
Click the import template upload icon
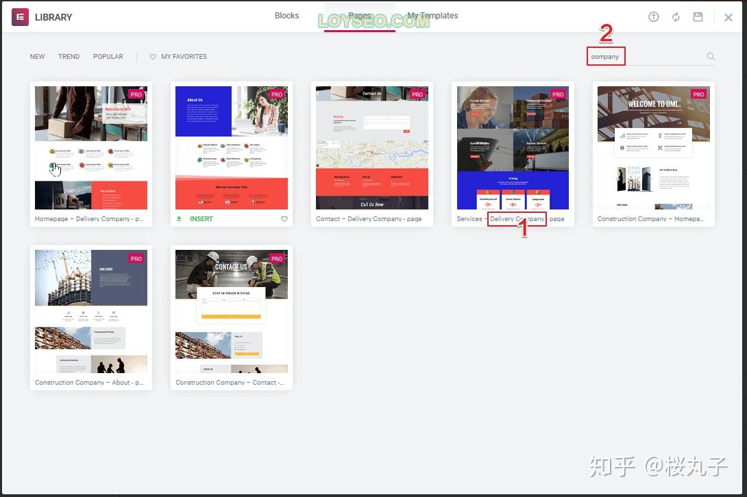654,17
